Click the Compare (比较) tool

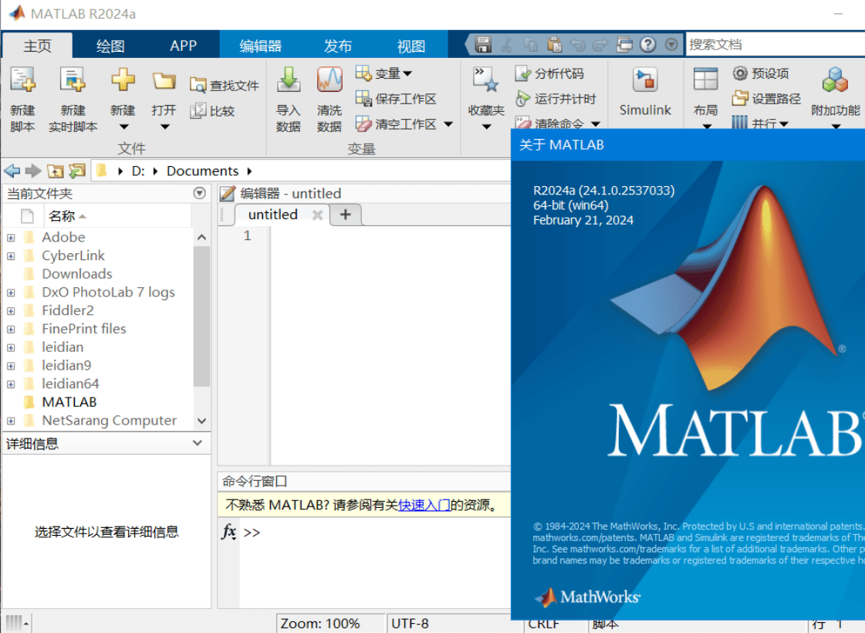click(x=212, y=111)
